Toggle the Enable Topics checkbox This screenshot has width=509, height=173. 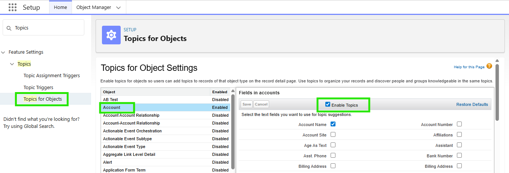328,105
